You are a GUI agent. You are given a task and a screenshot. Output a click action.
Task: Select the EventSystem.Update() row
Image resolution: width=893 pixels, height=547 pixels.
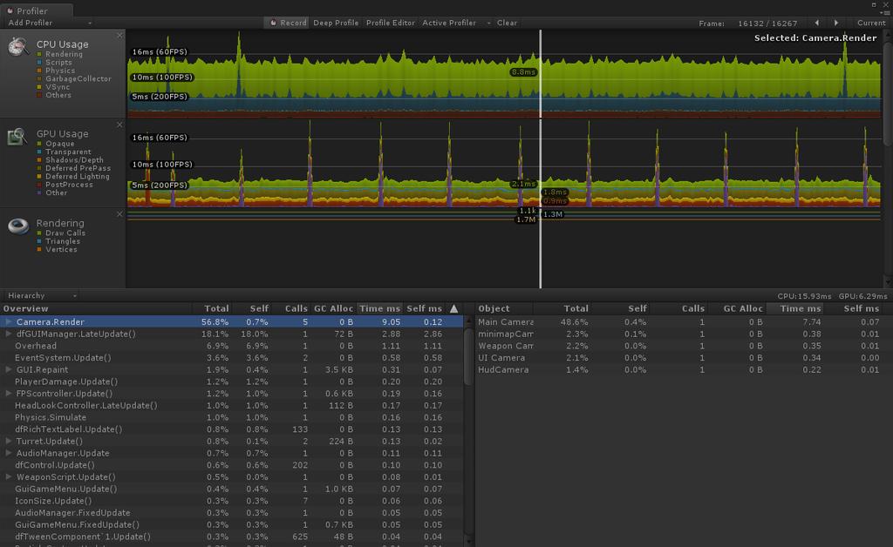(x=232, y=358)
